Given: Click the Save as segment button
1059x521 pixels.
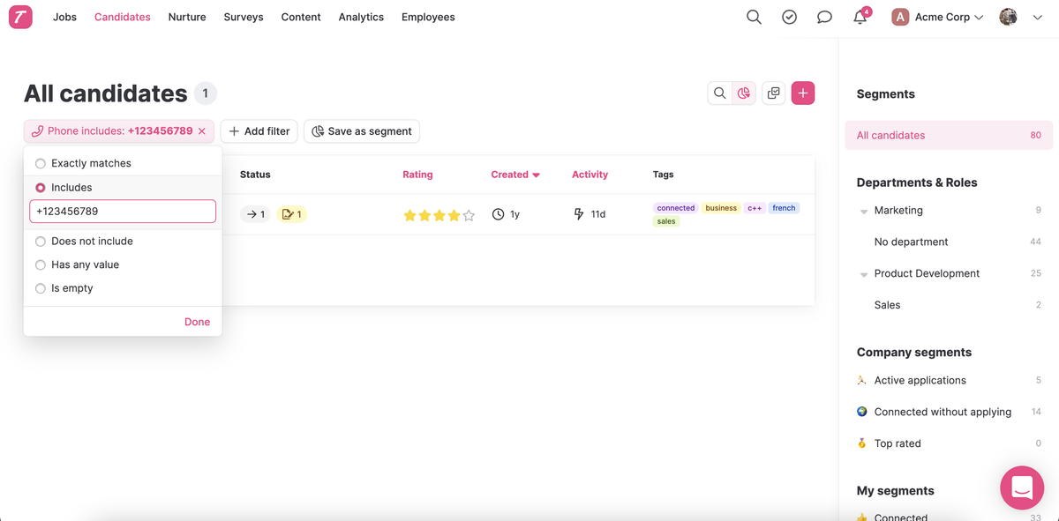Looking at the screenshot, I should 362,131.
